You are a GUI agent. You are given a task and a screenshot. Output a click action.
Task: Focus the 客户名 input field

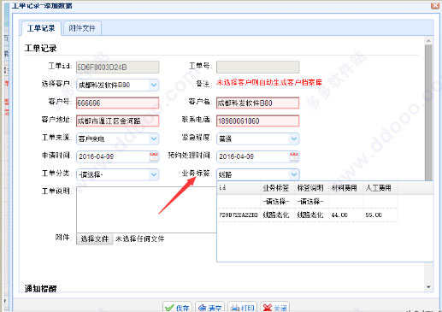click(258, 103)
